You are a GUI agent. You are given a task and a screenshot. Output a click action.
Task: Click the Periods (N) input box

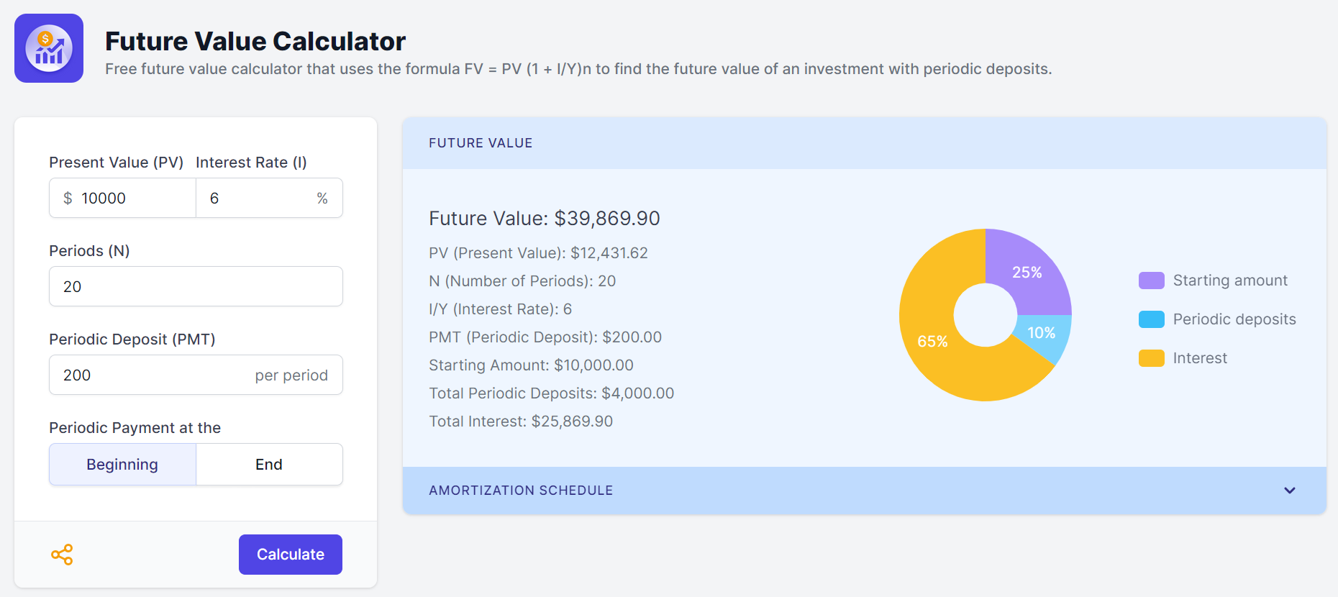pyautogui.click(x=196, y=287)
